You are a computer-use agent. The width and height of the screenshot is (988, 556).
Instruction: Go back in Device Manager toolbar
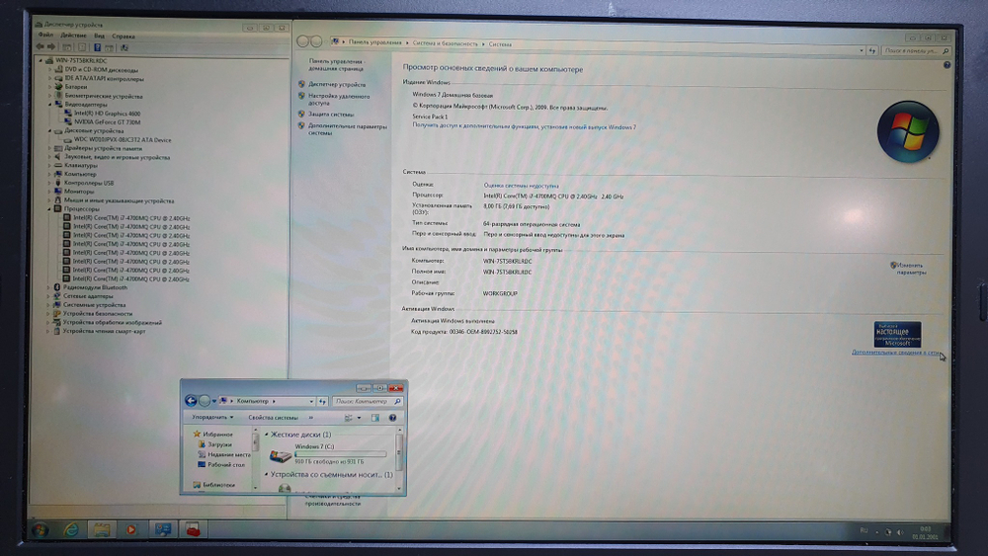[40, 47]
